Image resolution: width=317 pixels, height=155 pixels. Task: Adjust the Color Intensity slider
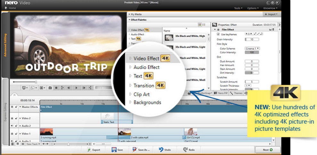click(252, 52)
